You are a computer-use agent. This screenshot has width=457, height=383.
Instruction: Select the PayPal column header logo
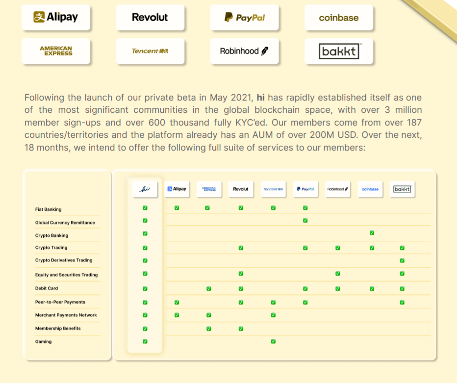(x=305, y=189)
